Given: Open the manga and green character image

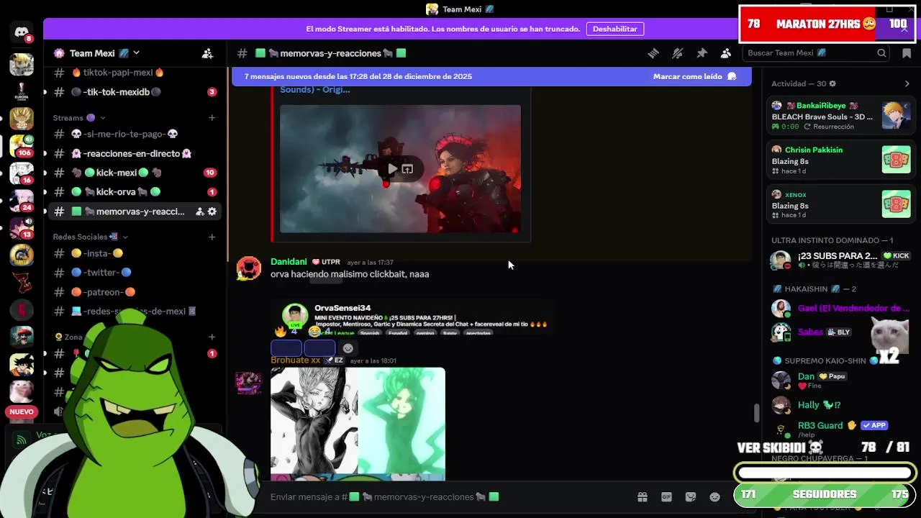Looking at the screenshot, I should 358,424.
